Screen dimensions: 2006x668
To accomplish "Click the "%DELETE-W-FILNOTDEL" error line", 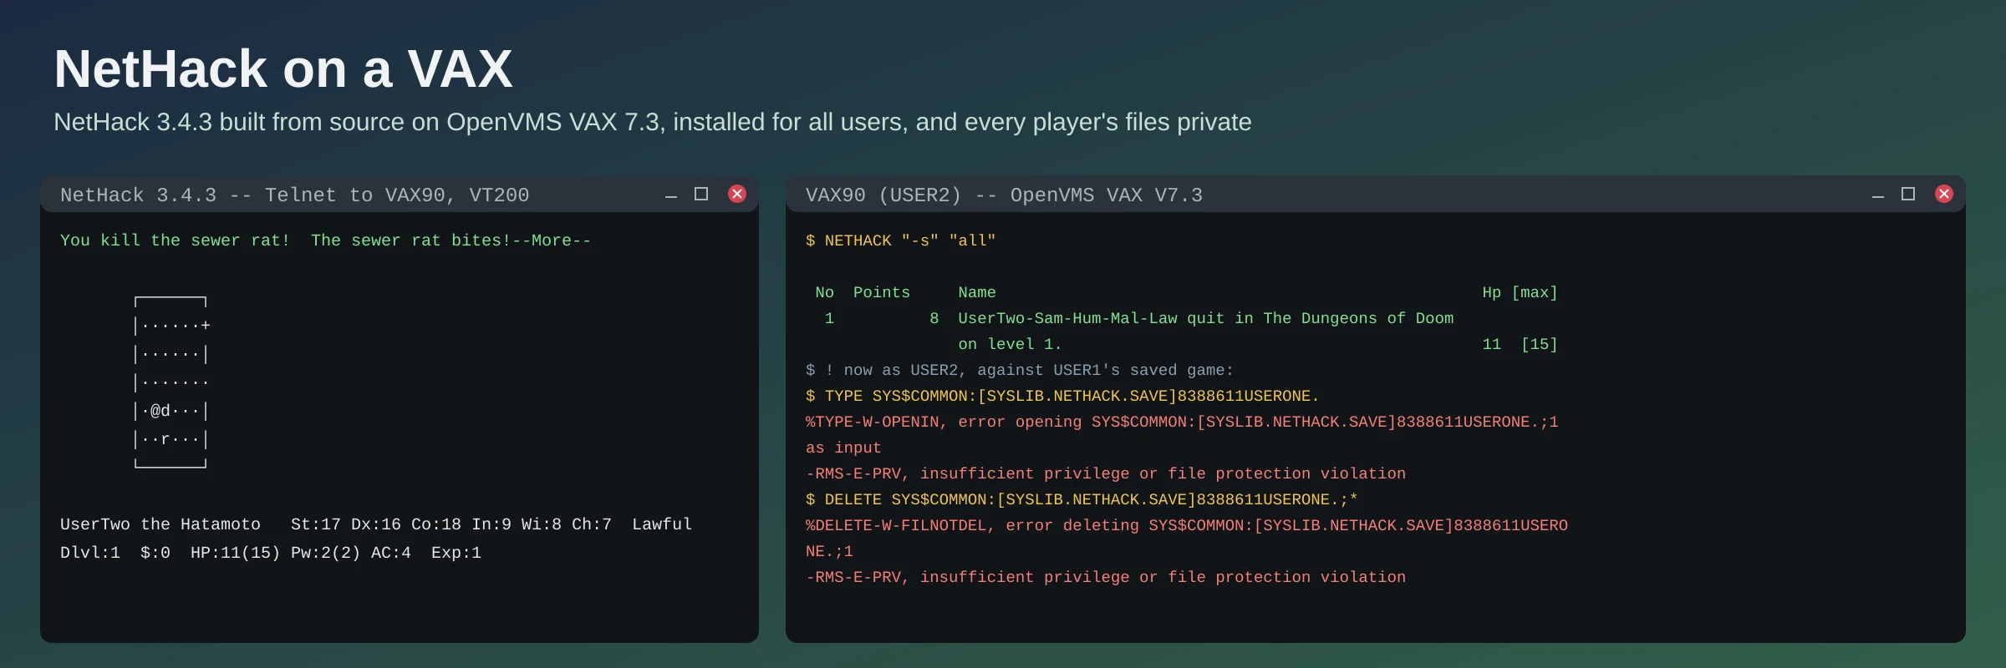I will coord(1187,526).
